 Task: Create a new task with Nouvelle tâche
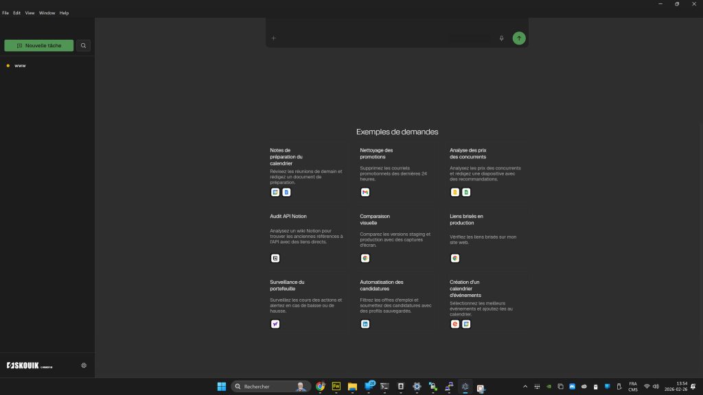(x=38, y=46)
